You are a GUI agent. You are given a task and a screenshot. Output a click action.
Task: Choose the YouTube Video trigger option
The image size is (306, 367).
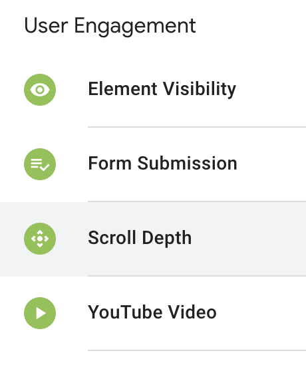[x=153, y=313]
